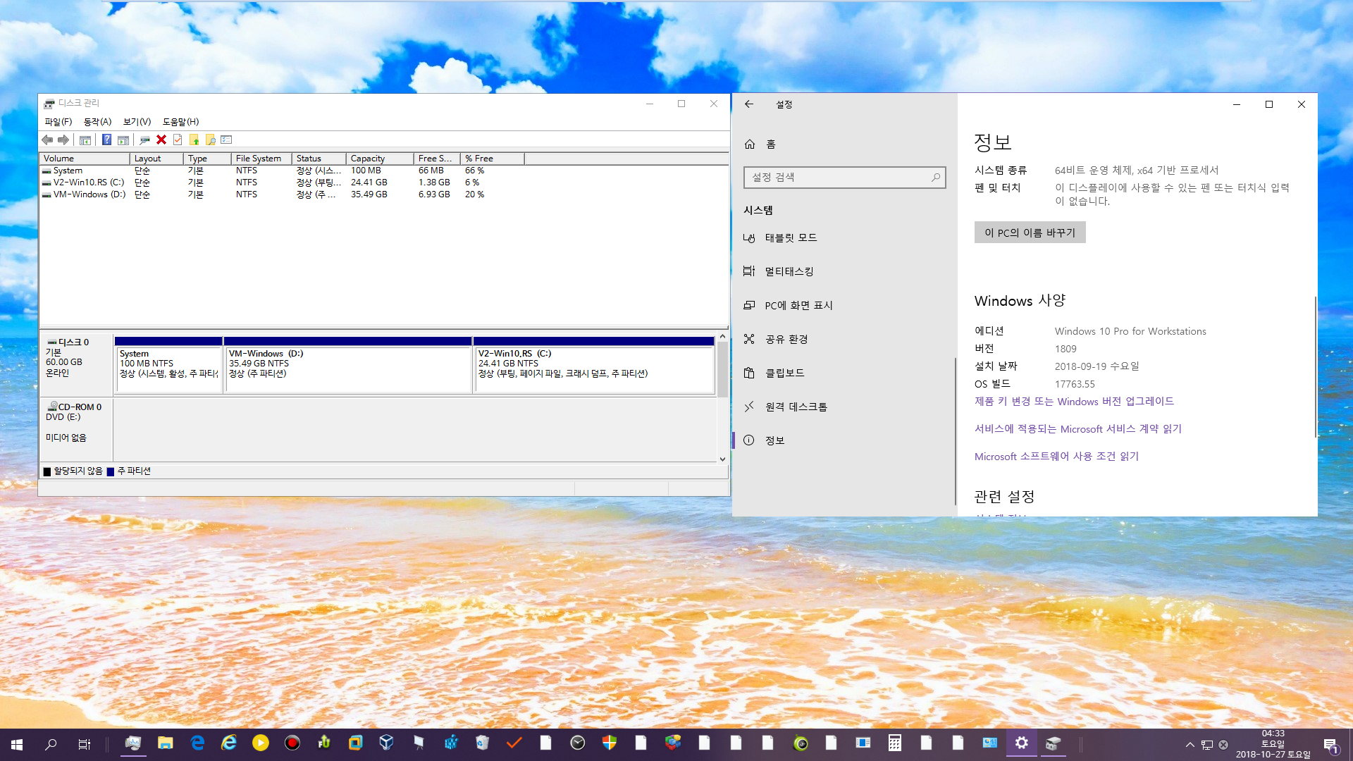Toggle show/hide console tree toolbar icon
Viewport: 1353px width, 761px height.
pyautogui.click(x=85, y=140)
